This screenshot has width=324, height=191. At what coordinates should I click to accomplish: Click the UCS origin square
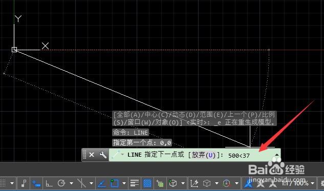14,50
